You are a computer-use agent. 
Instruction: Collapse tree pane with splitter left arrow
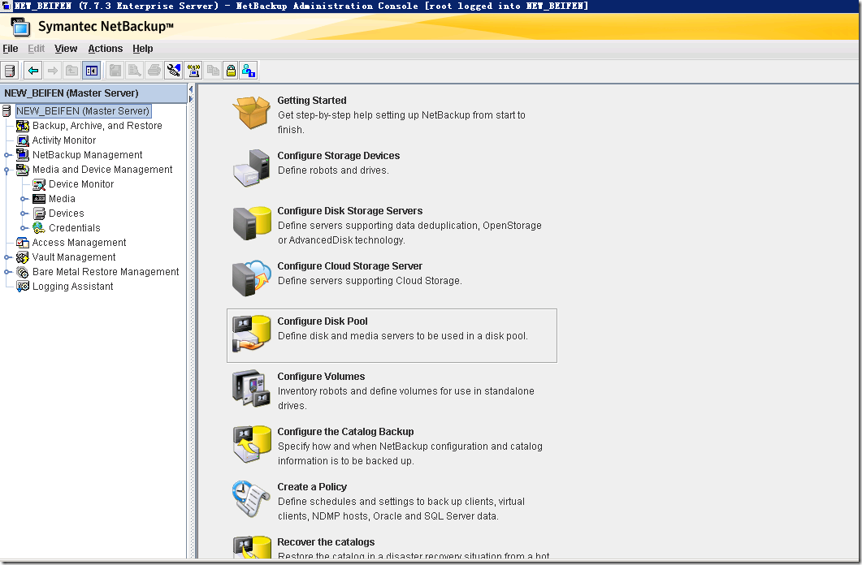(191, 89)
